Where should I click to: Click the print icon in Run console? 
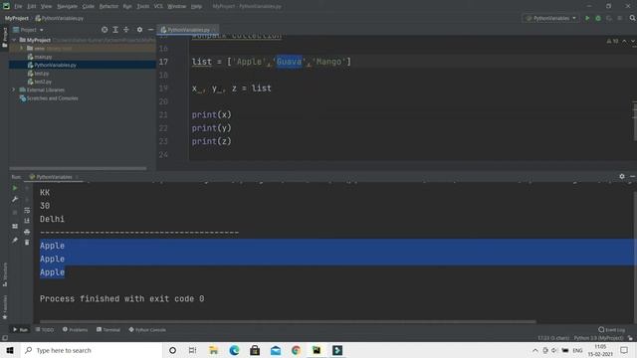point(27,232)
